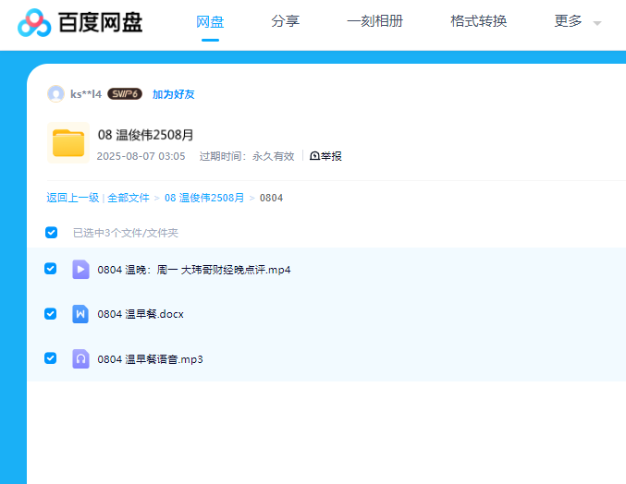Deselect the 温早餐语音.mp3 checkbox
The width and height of the screenshot is (626, 484).
(51, 358)
